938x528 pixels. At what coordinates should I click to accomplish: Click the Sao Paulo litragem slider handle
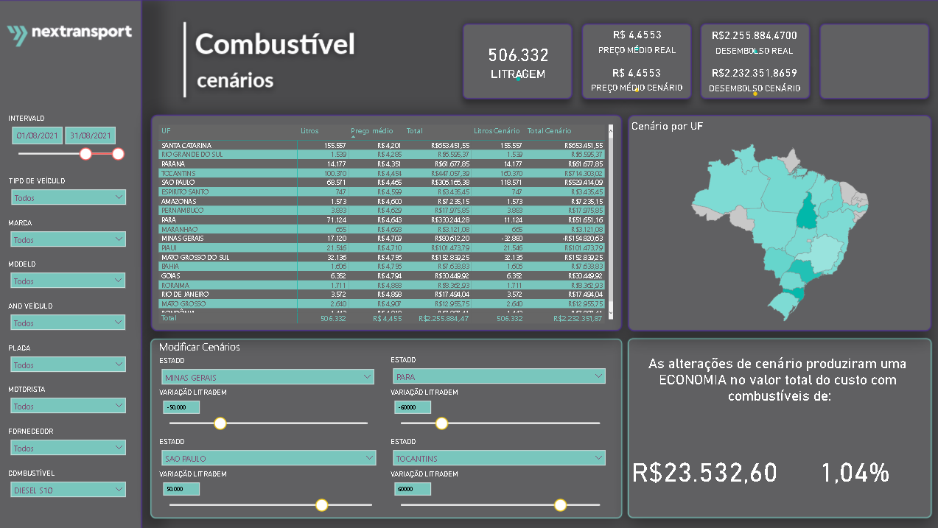(321, 505)
